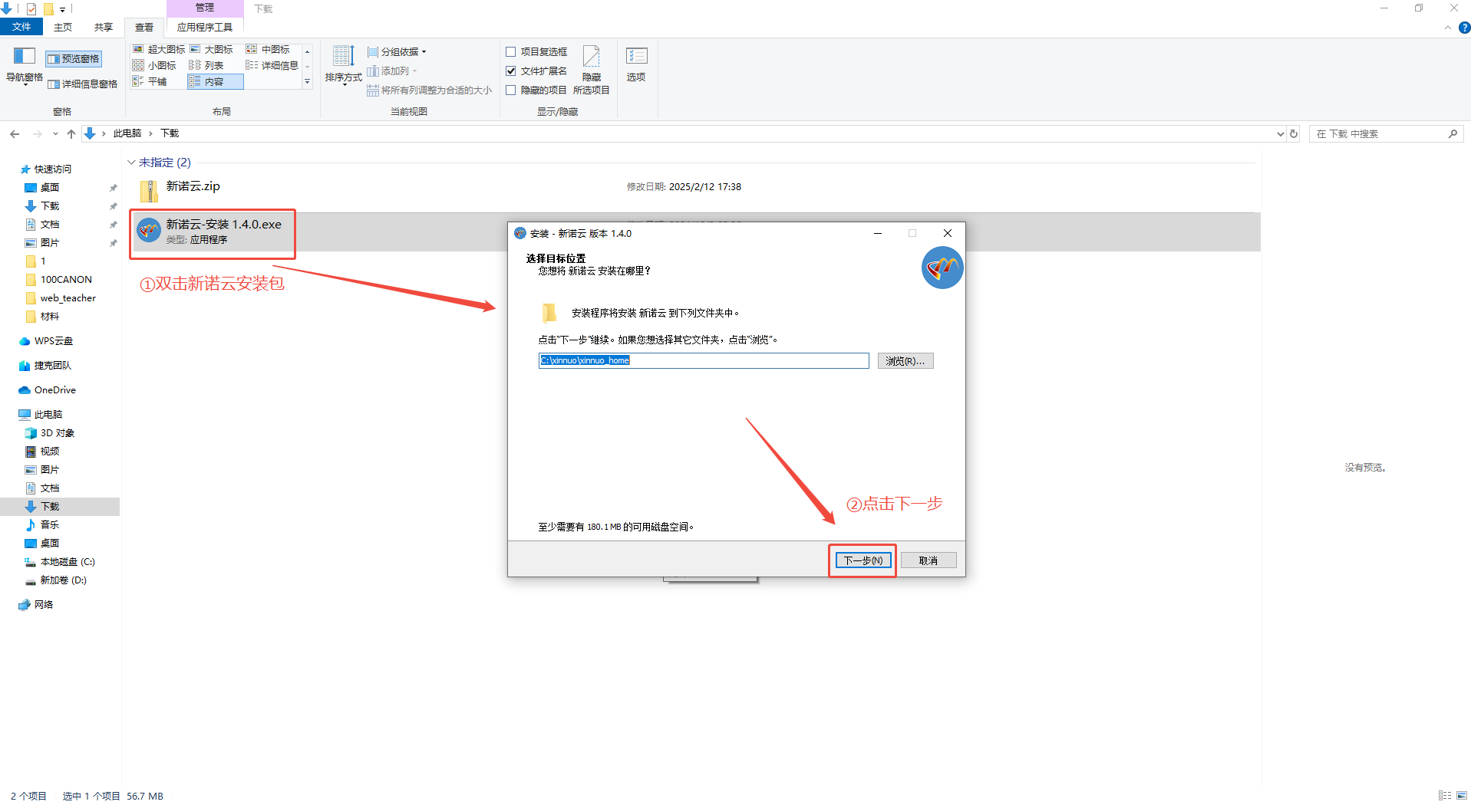Select Medium icons layout
The height and width of the screenshot is (805, 1471).
pyautogui.click(x=269, y=50)
